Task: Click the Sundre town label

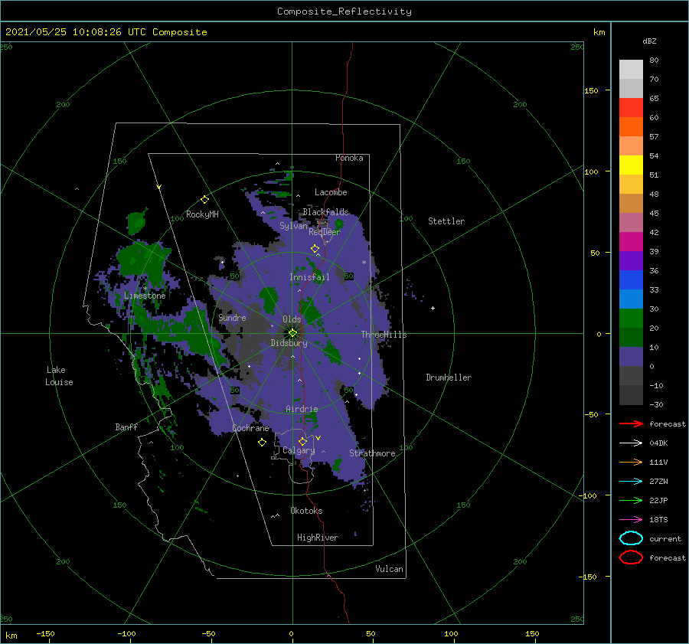Action: pyautogui.click(x=232, y=317)
